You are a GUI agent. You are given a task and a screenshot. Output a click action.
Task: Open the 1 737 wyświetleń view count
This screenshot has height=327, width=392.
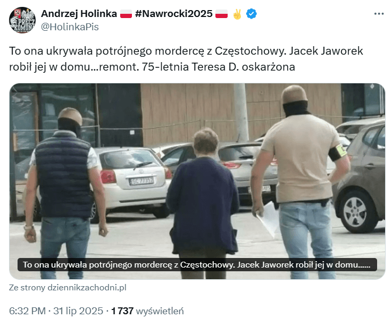[147, 311]
